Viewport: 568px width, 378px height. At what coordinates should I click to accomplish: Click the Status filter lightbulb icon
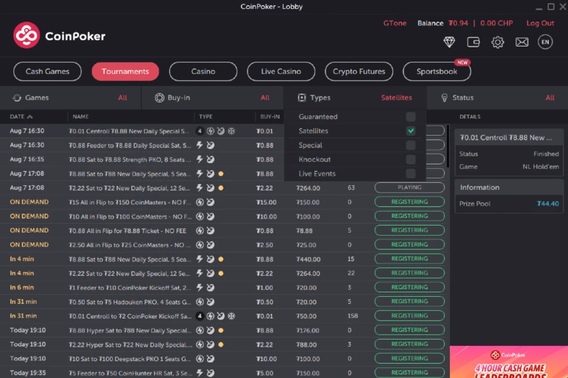444,98
